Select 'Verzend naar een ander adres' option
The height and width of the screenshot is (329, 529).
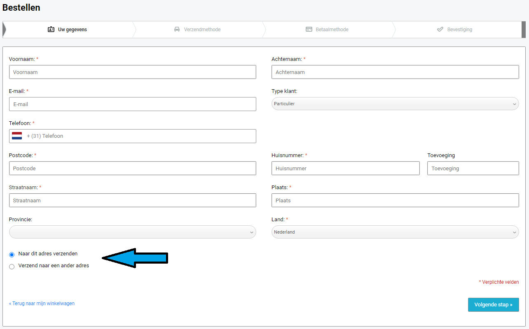click(x=12, y=266)
